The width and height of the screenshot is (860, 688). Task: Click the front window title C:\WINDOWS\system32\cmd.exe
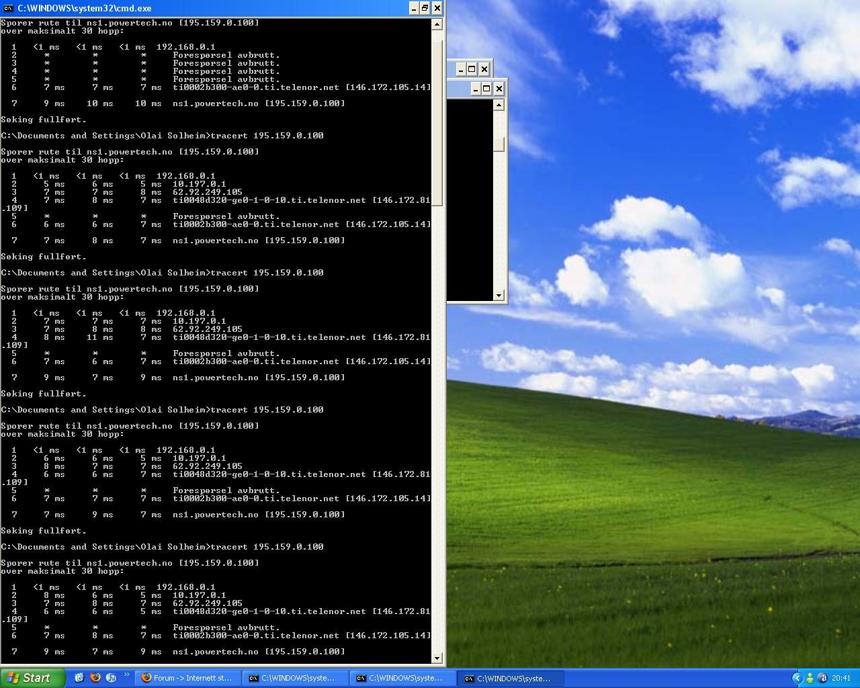[85, 8]
